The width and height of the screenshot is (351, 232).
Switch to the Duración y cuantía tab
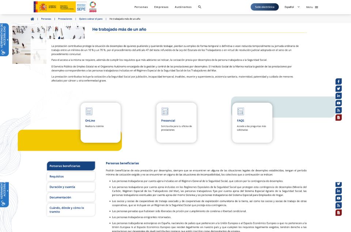pyautogui.click(x=71, y=187)
